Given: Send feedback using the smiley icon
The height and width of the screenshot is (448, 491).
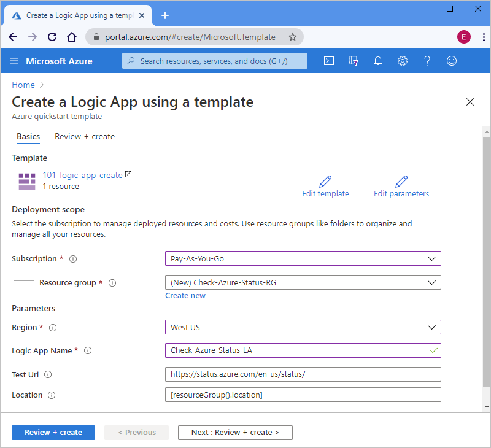Looking at the screenshot, I should (452, 61).
